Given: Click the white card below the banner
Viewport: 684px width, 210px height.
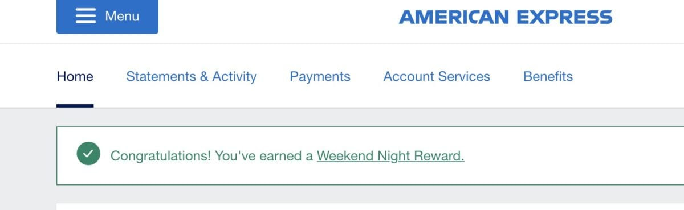Looking at the screenshot, I should coord(370,207).
